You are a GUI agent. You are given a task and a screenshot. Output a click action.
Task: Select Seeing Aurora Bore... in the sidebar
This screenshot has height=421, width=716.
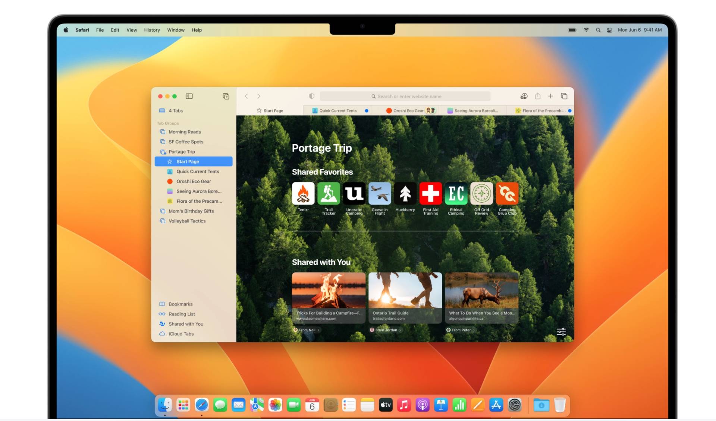(194, 191)
